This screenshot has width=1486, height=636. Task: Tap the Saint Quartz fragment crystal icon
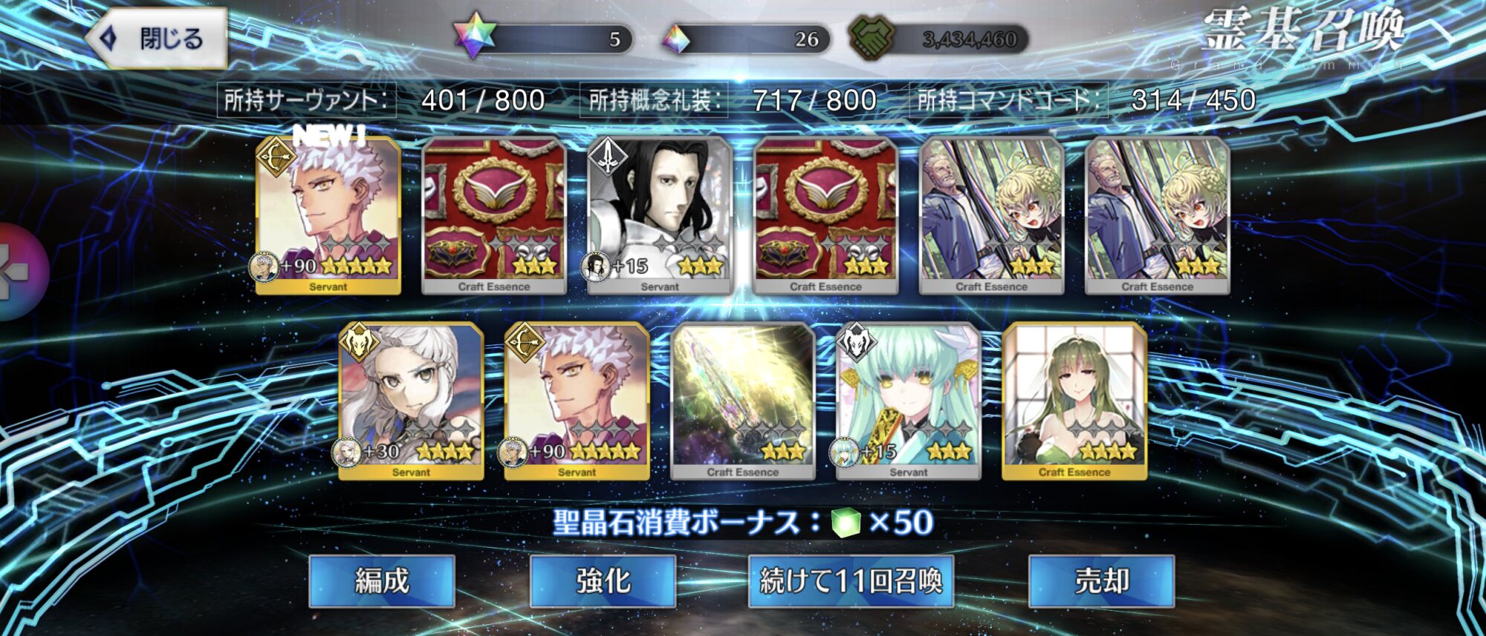(676, 39)
